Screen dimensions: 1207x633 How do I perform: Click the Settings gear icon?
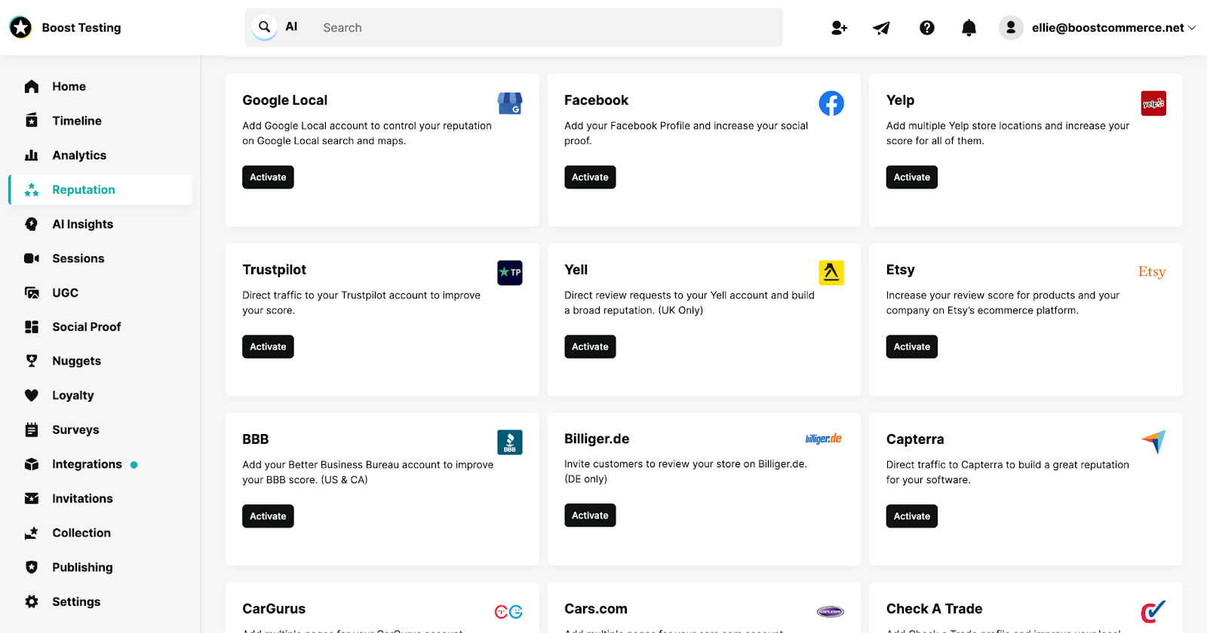click(32, 601)
